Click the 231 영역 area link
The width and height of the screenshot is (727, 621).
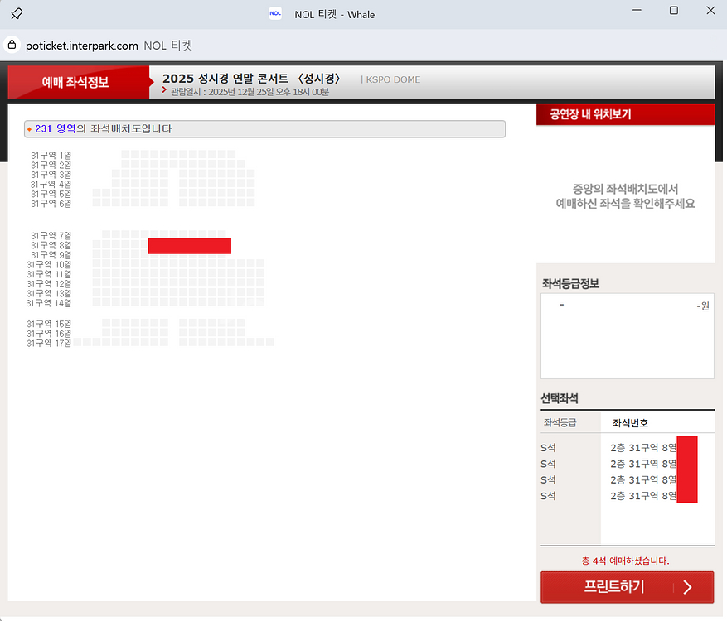(x=55, y=129)
